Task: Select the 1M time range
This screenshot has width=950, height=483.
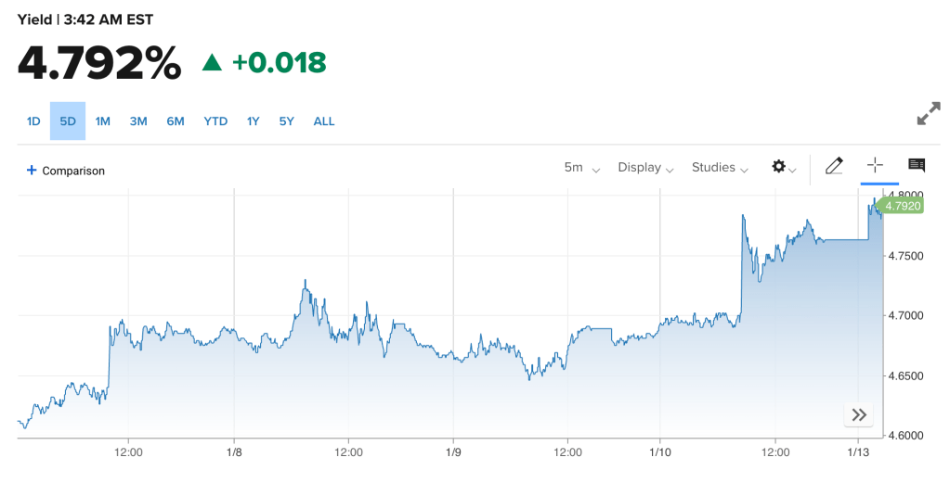Action: (103, 121)
